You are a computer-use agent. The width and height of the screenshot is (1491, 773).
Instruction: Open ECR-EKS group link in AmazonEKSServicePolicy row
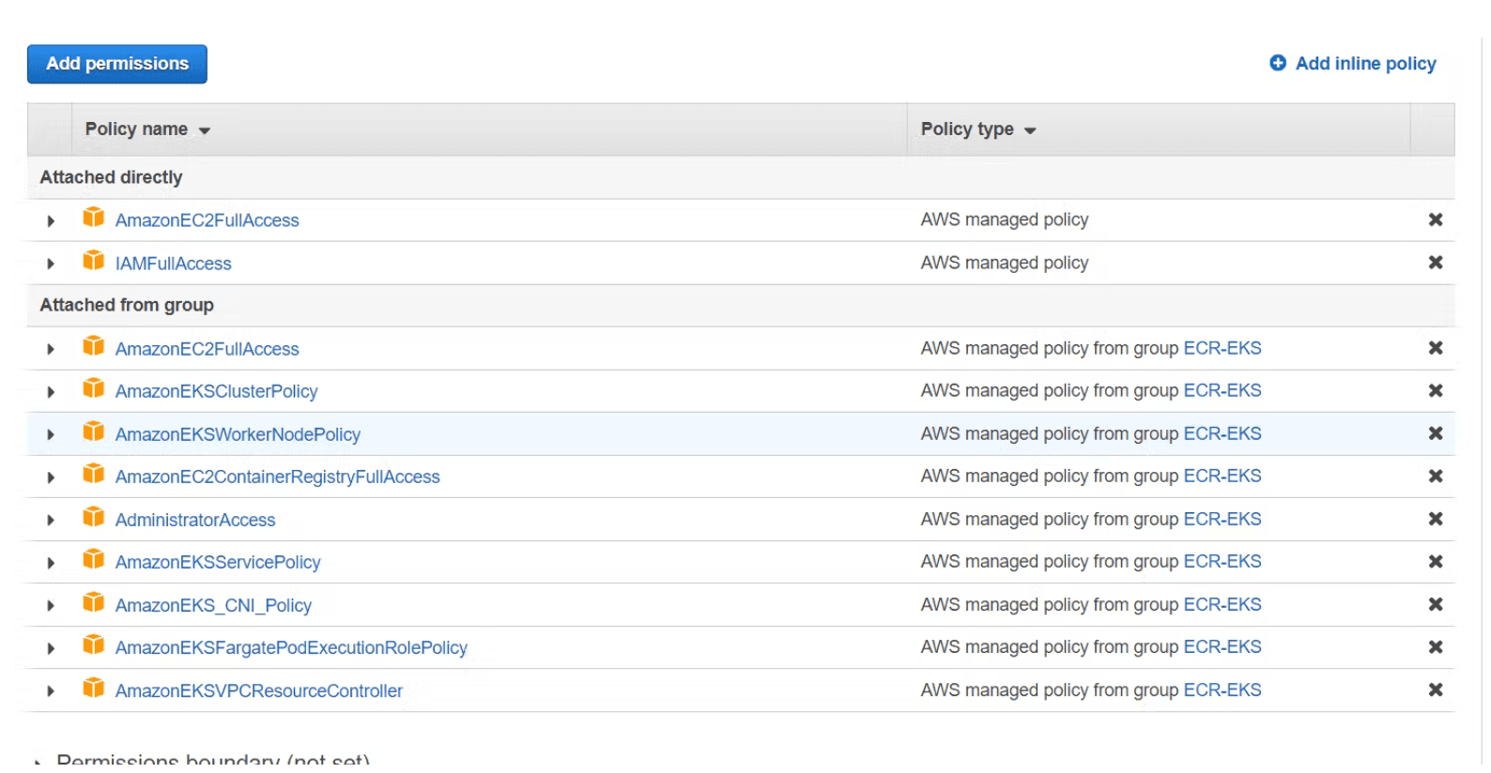tap(1222, 561)
